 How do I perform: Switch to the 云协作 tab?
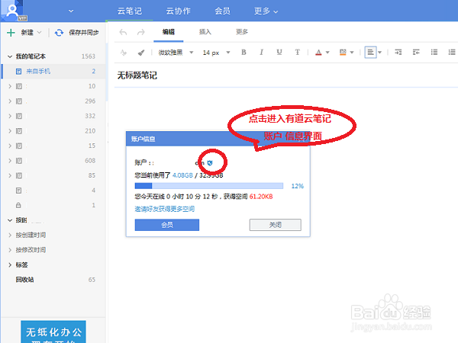tap(178, 11)
